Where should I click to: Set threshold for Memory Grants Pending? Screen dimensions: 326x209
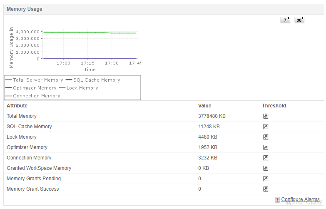coord(266,179)
